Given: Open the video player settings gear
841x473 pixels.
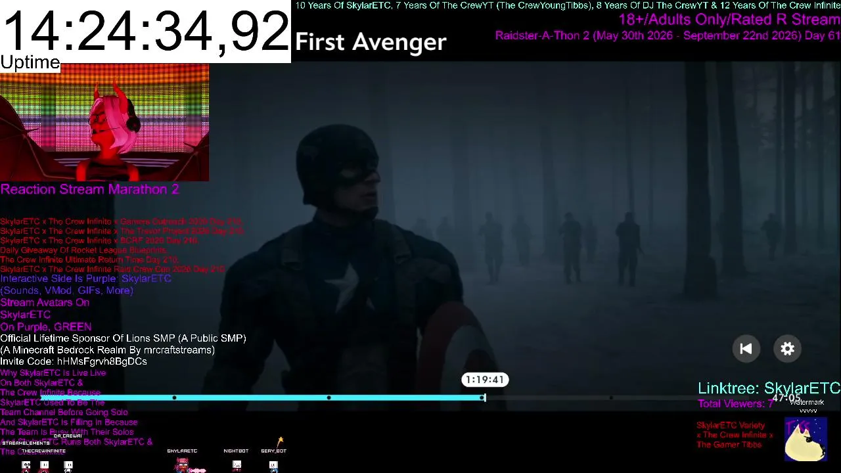Looking at the screenshot, I should (x=787, y=349).
